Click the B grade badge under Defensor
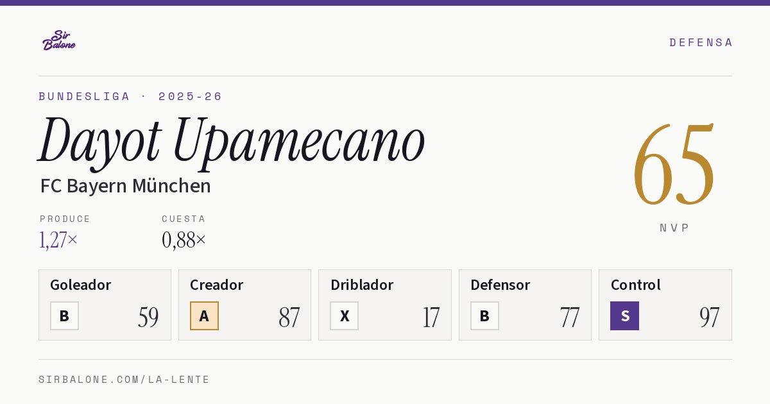The width and height of the screenshot is (770, 404). click(x=484, y=316)
